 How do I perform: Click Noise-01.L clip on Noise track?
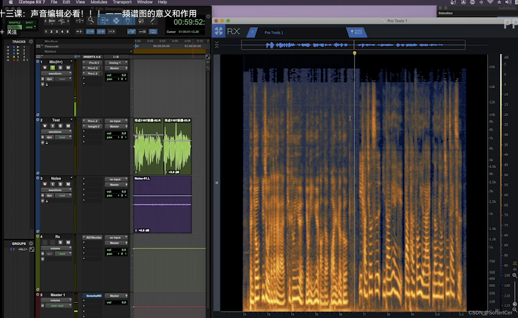162,204
